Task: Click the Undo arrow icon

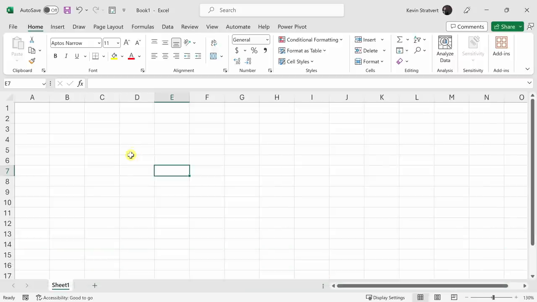Action: click(x=79, y=10)
